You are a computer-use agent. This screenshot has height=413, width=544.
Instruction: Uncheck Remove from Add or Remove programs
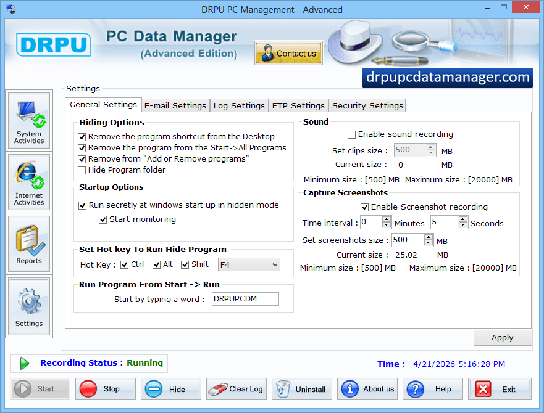[82, 159]
